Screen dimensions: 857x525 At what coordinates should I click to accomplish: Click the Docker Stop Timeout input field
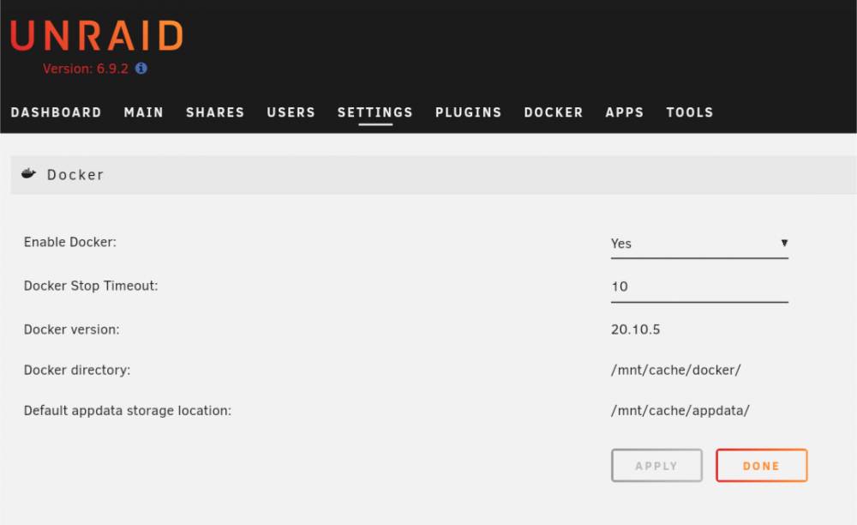pos(699,287)
